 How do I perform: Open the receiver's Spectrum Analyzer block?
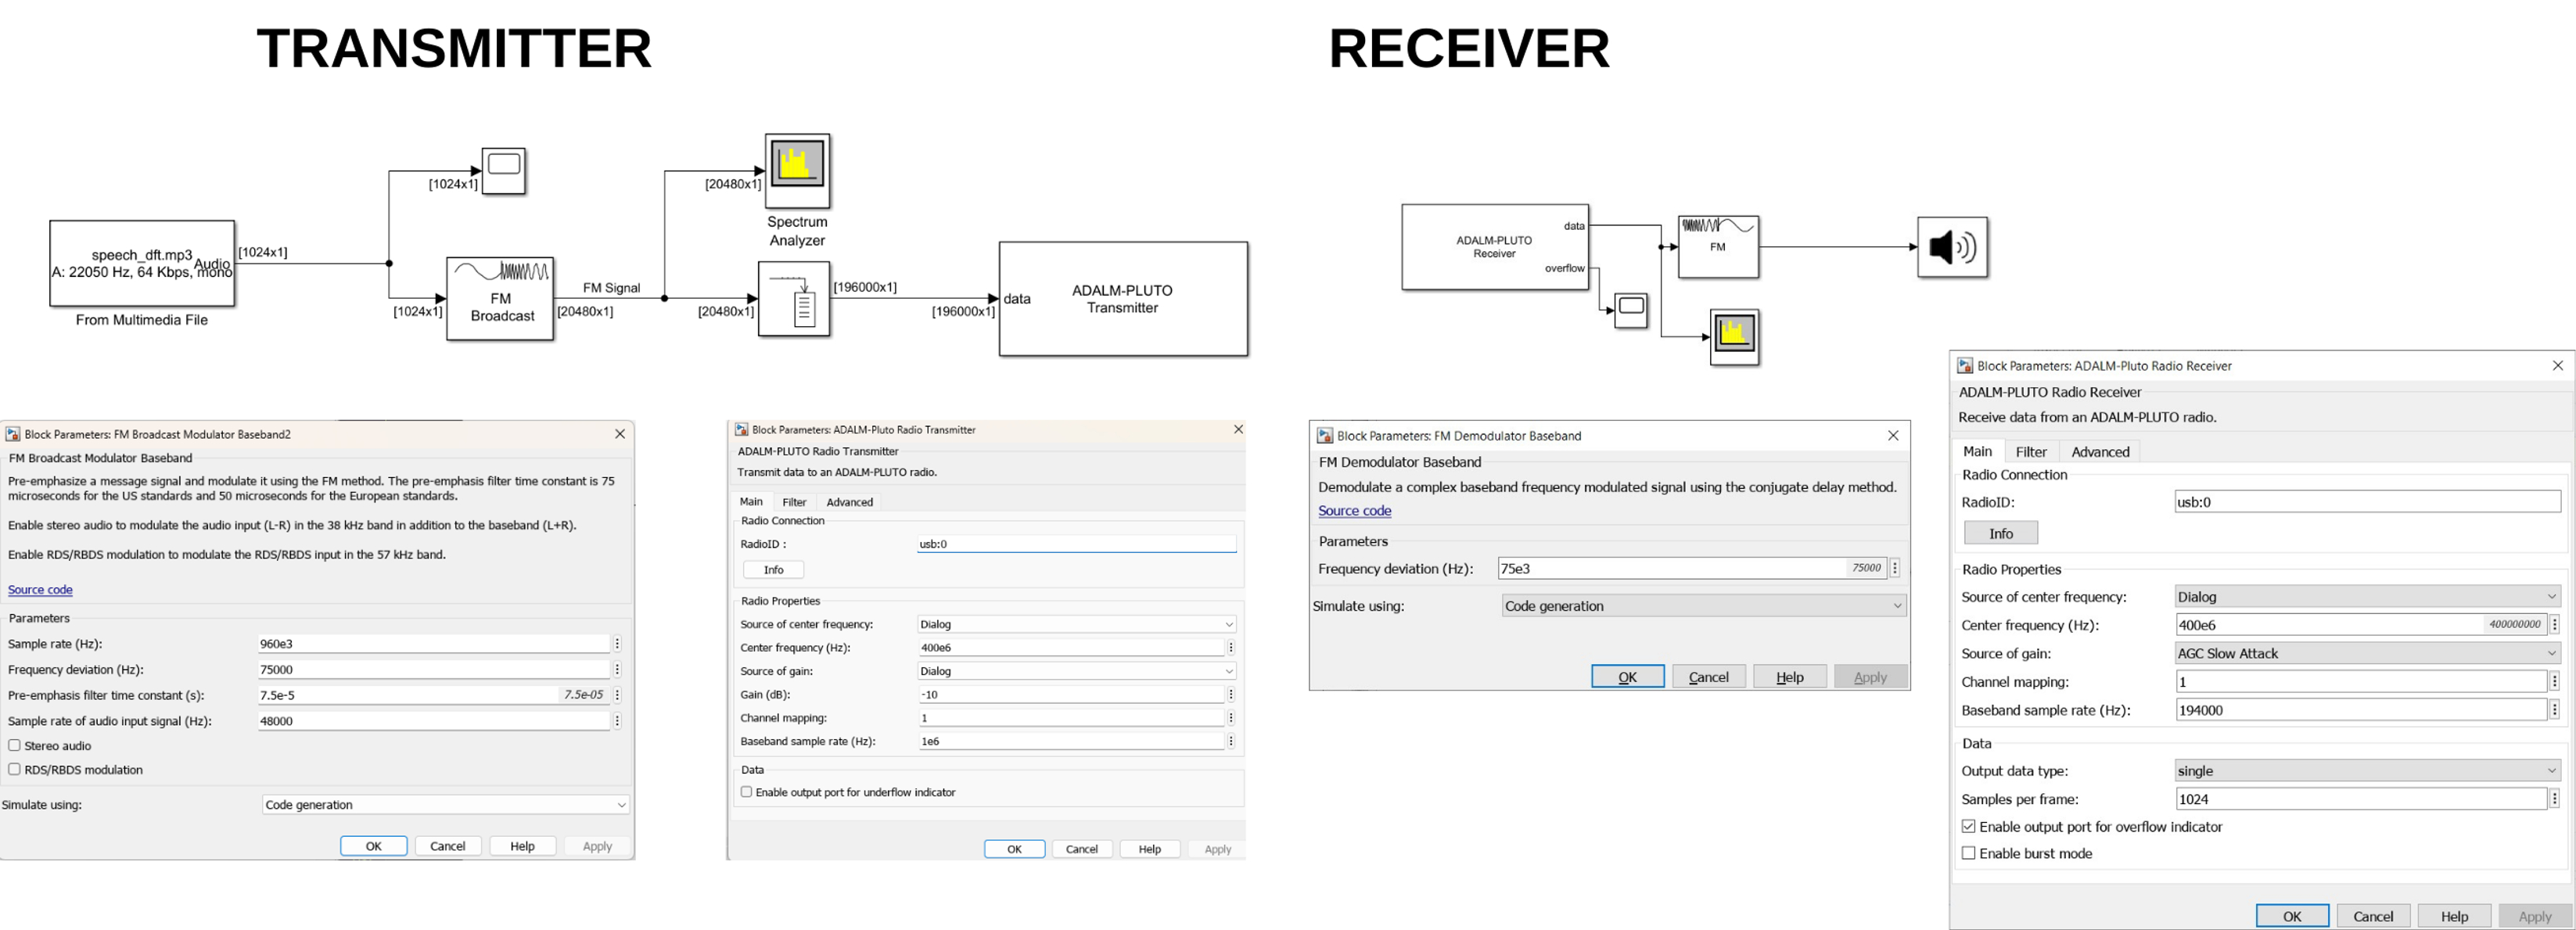[x=1734, y=337]
